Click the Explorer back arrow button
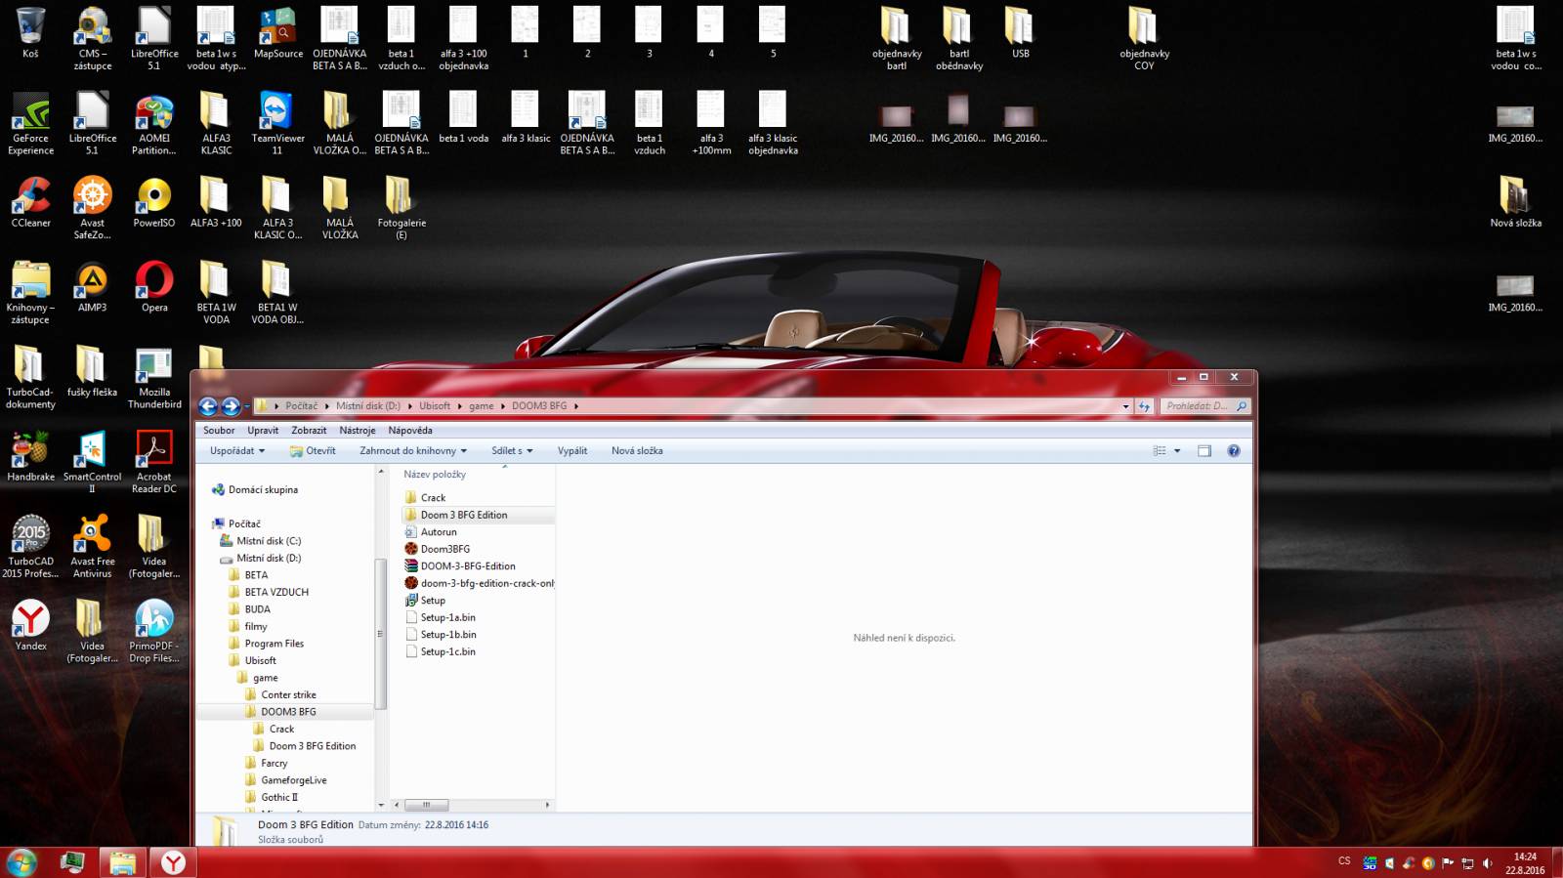 (208, 406)
